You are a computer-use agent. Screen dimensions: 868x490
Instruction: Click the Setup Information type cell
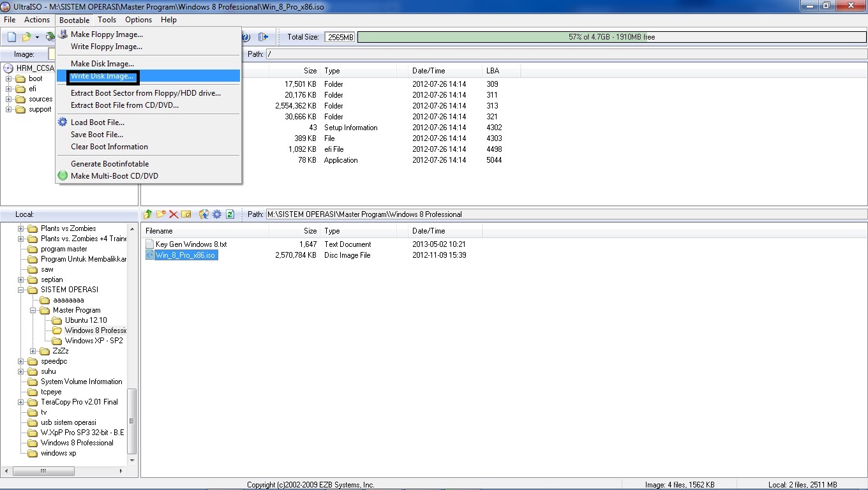351,128
